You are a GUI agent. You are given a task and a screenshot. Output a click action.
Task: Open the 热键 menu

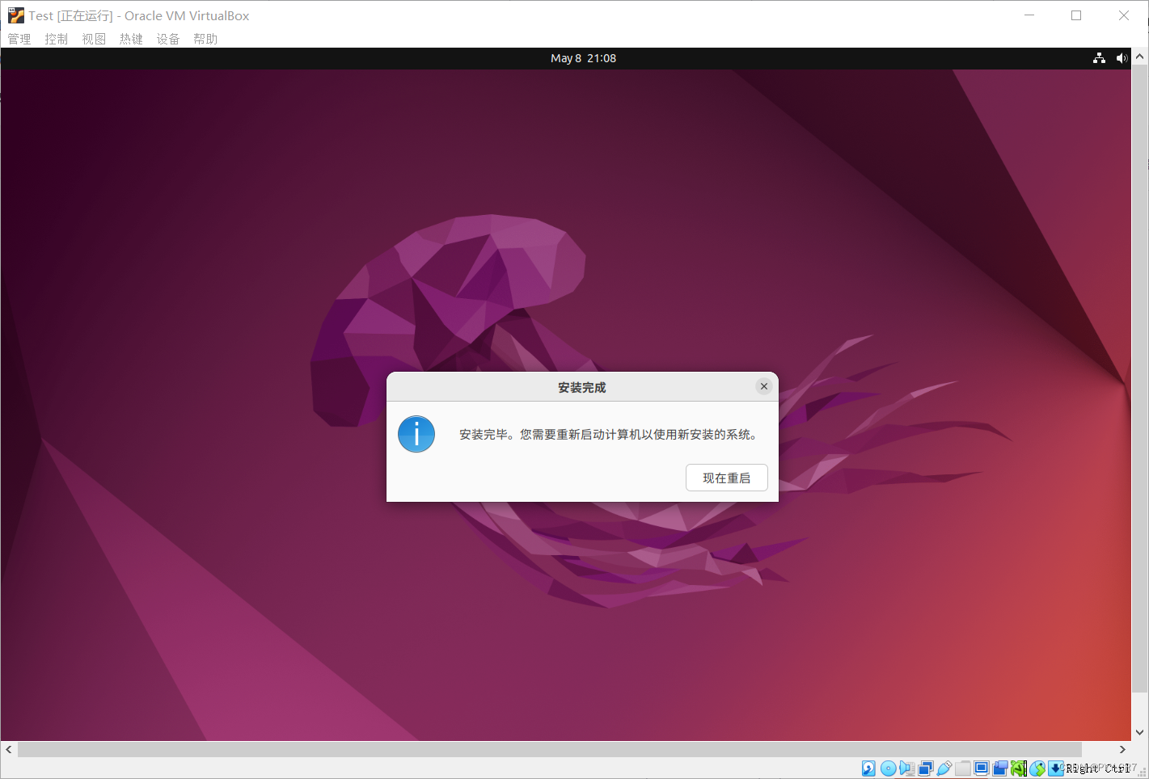tap(131, 39)
